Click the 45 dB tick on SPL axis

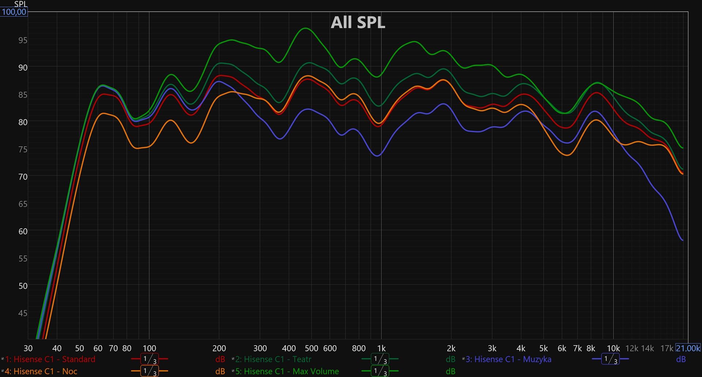(x=23, y=313)
